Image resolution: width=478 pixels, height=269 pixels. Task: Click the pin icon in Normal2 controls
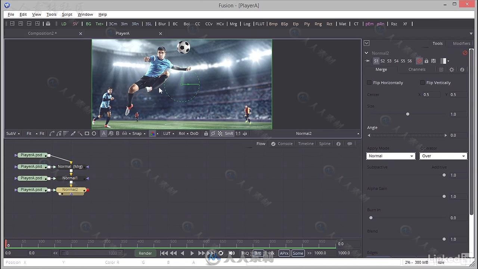367,61
